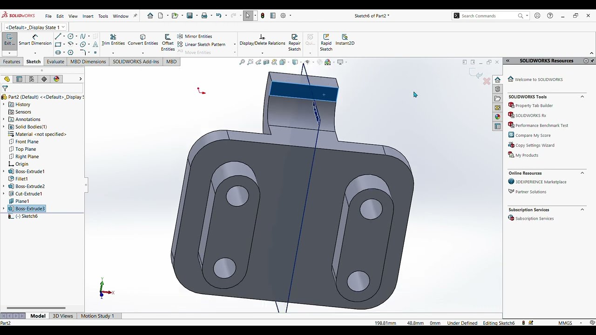Click the Rebuild traffic light icon

click(263, 16)
